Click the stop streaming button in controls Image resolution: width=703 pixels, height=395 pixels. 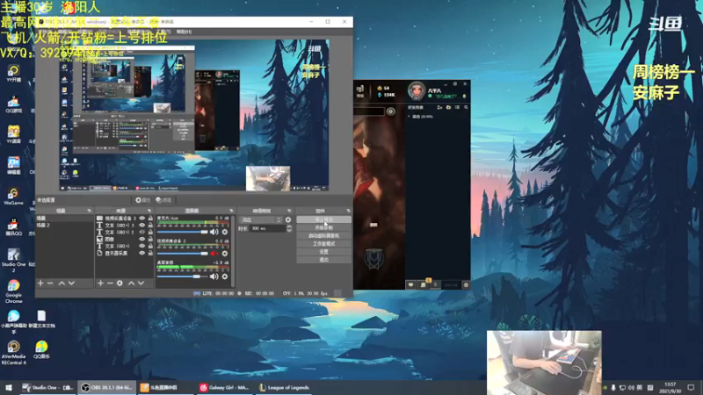point(323,219)
